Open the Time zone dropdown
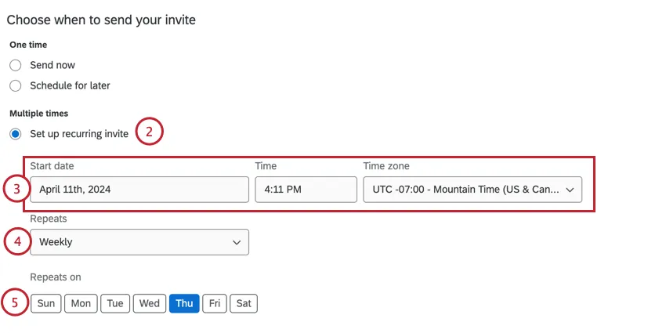 pyautogui.click(x=472, y=190)
